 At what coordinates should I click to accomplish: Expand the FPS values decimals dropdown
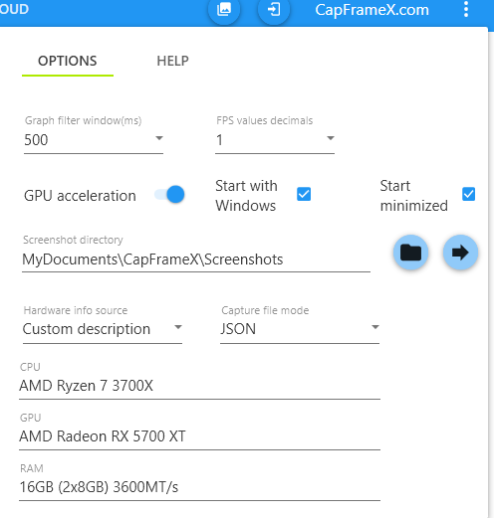pos(275,140)
